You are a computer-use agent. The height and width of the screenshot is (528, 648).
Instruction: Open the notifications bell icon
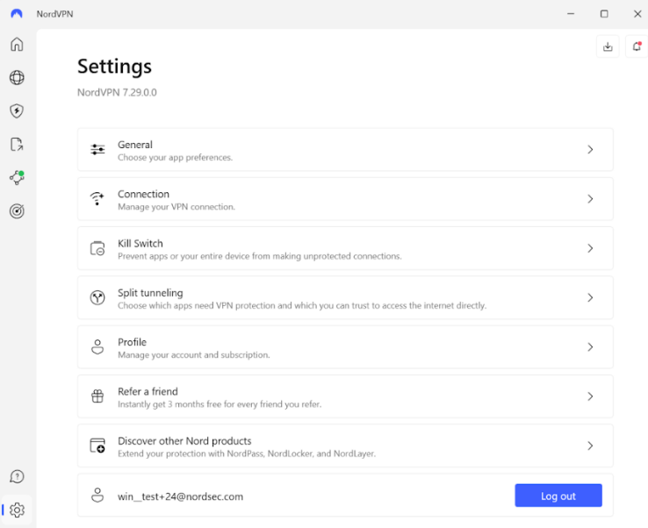637,47
